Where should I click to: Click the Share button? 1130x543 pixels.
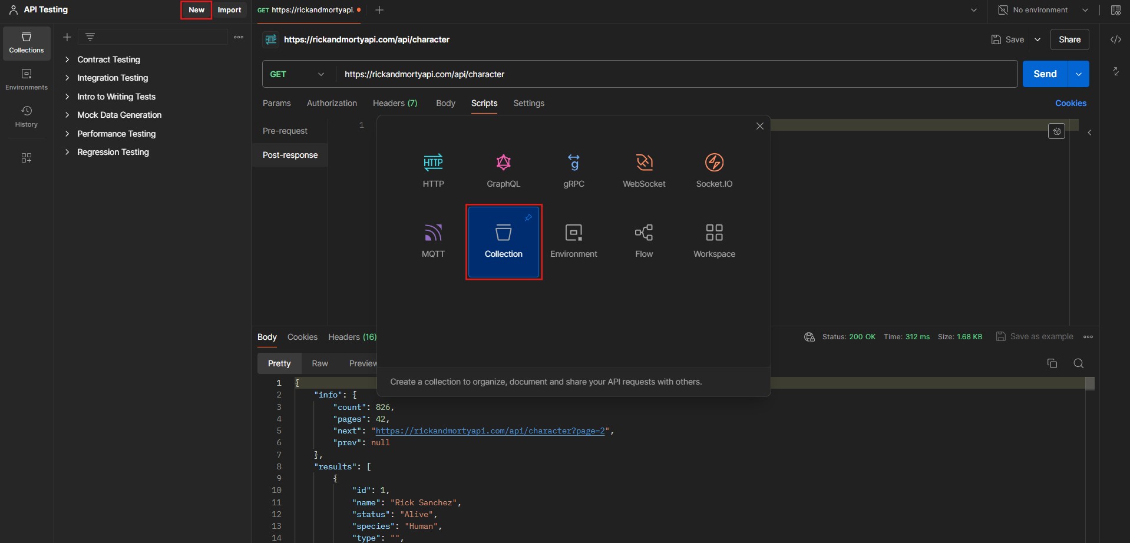(x=1069, y=39)
